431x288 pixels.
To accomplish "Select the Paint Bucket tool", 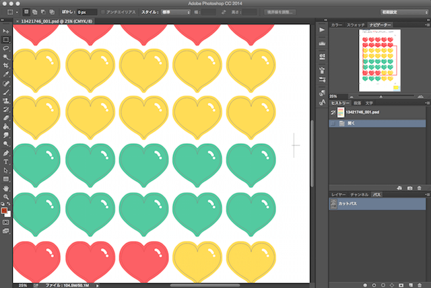I will (6, 127).
